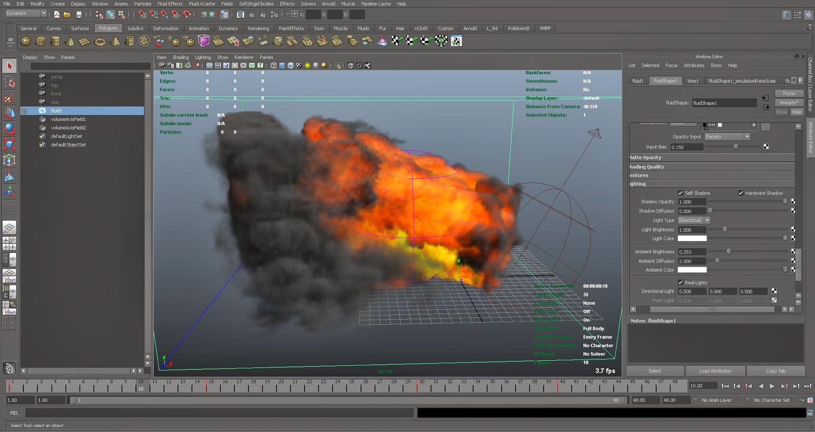Click the polygon sphere shelf icon
This screenshot has height=432, width=815.
coord(26,41)
